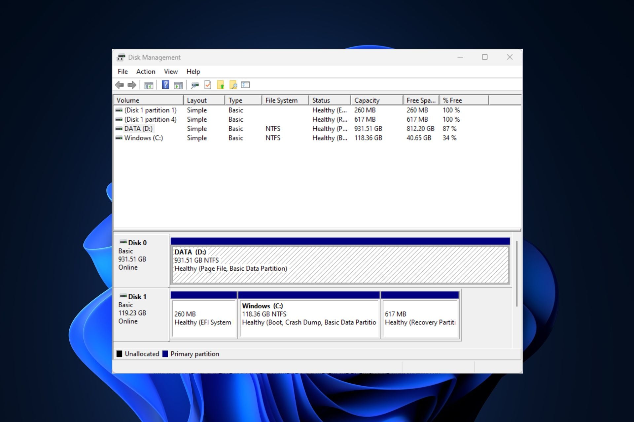Open the File menu

(x=123, y=72)
